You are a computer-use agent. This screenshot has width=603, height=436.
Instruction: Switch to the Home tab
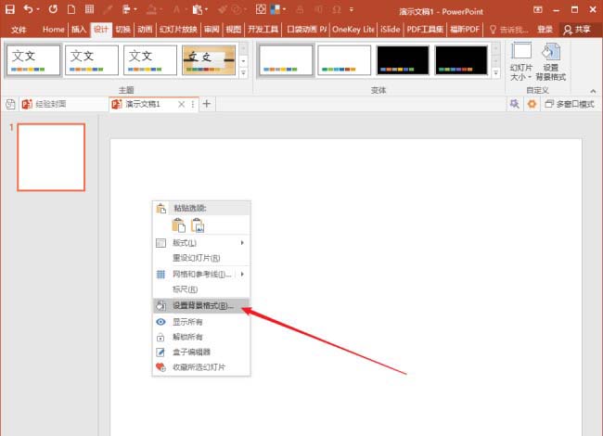(54, 29)
